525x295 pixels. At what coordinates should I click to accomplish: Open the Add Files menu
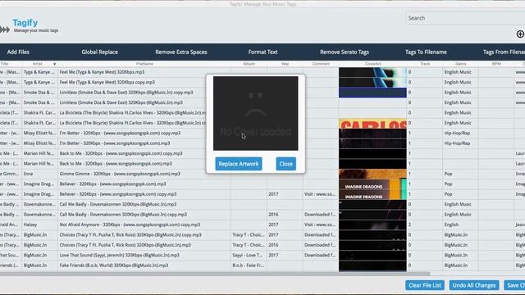tap(18, 52)
